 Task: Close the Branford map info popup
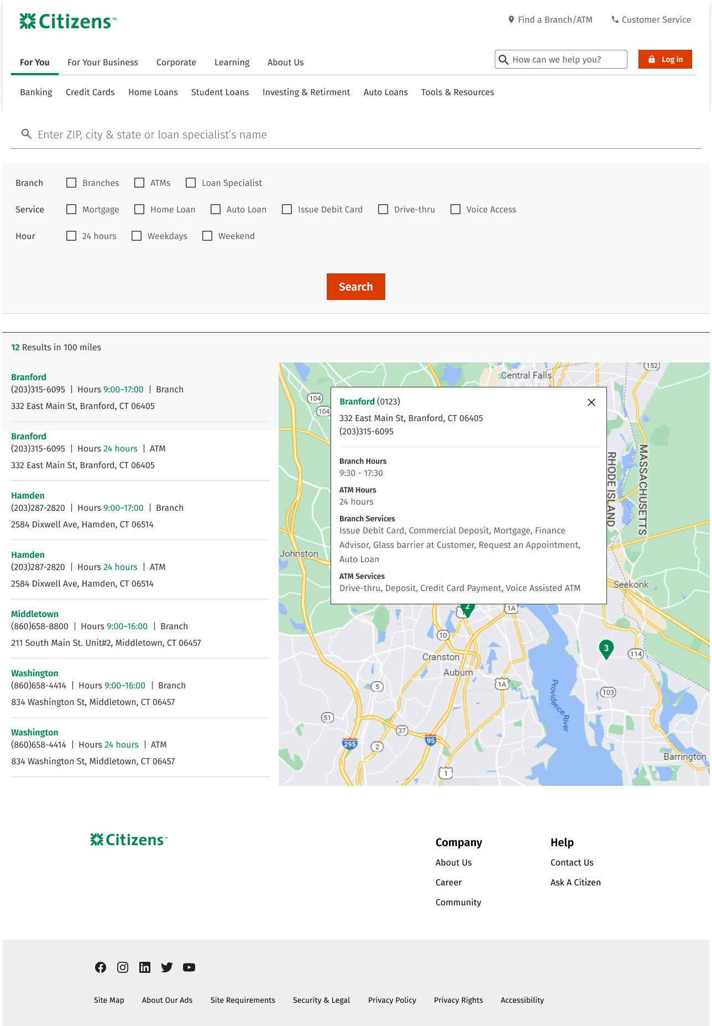click(x=591, y=402)
